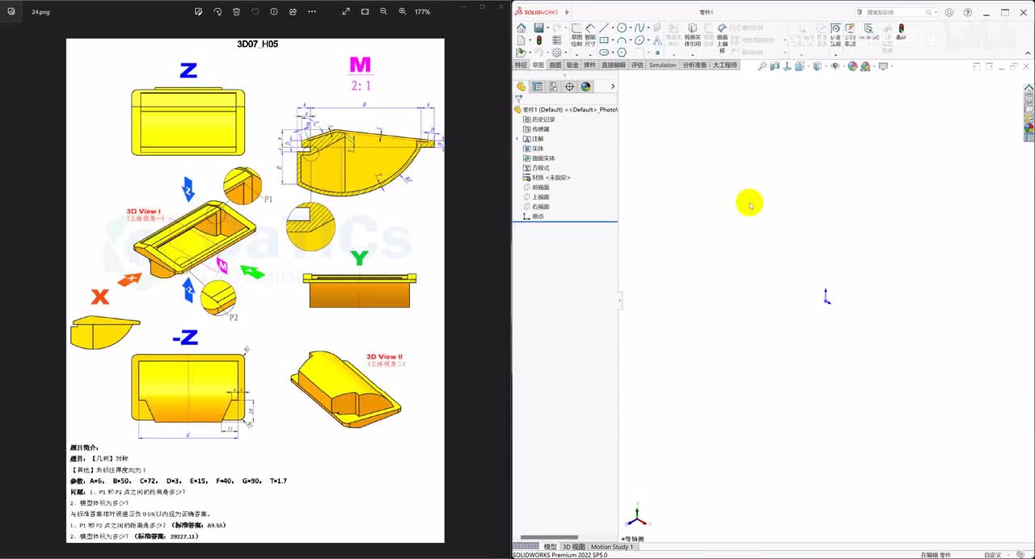The width and height of the screenshot is (1035, 559).
Task: Click Convert Entities (转换实体引用)
Action: click(x=693, y=34)
